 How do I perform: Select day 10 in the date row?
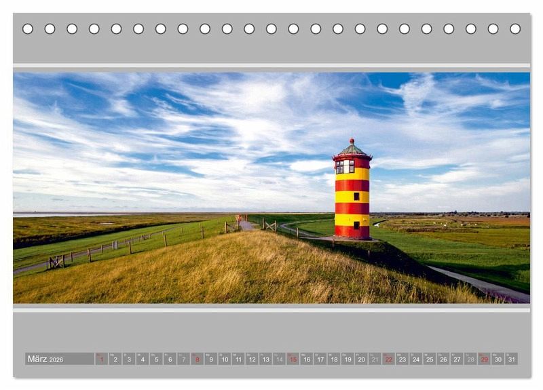tap(225, 359)
